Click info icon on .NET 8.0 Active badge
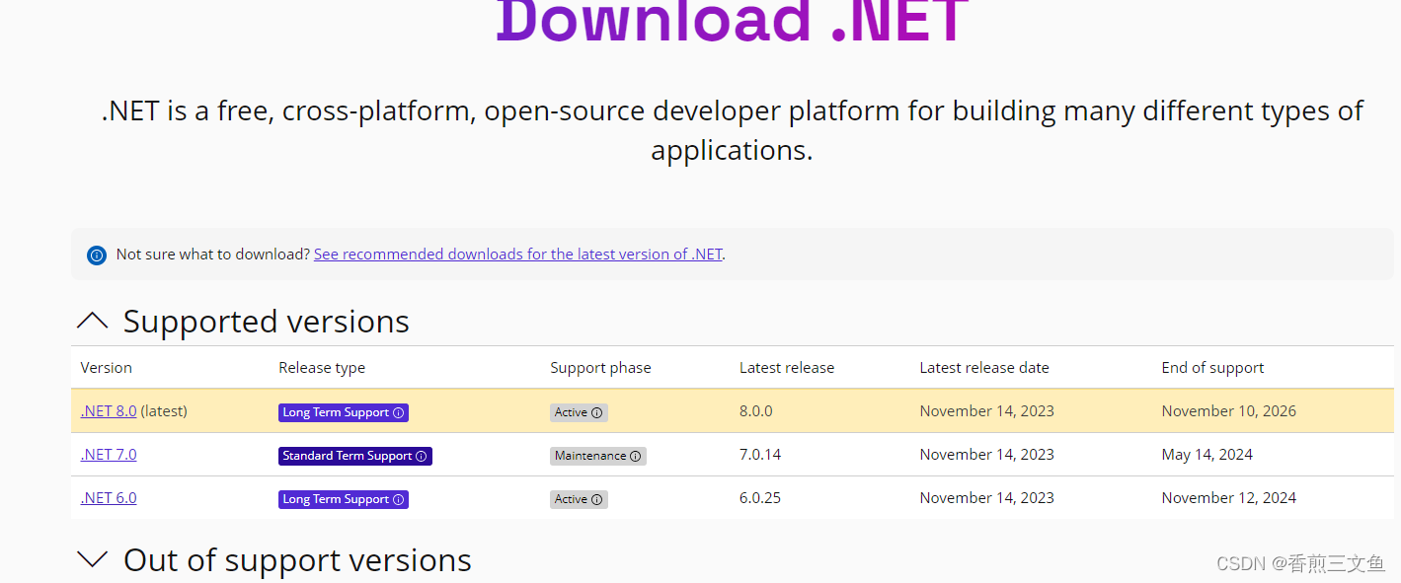1401x583 pixels. [x=597, y=412]
